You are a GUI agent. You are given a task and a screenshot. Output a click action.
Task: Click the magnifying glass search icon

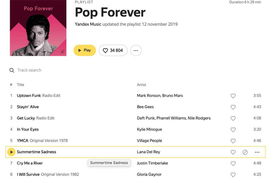12,70
